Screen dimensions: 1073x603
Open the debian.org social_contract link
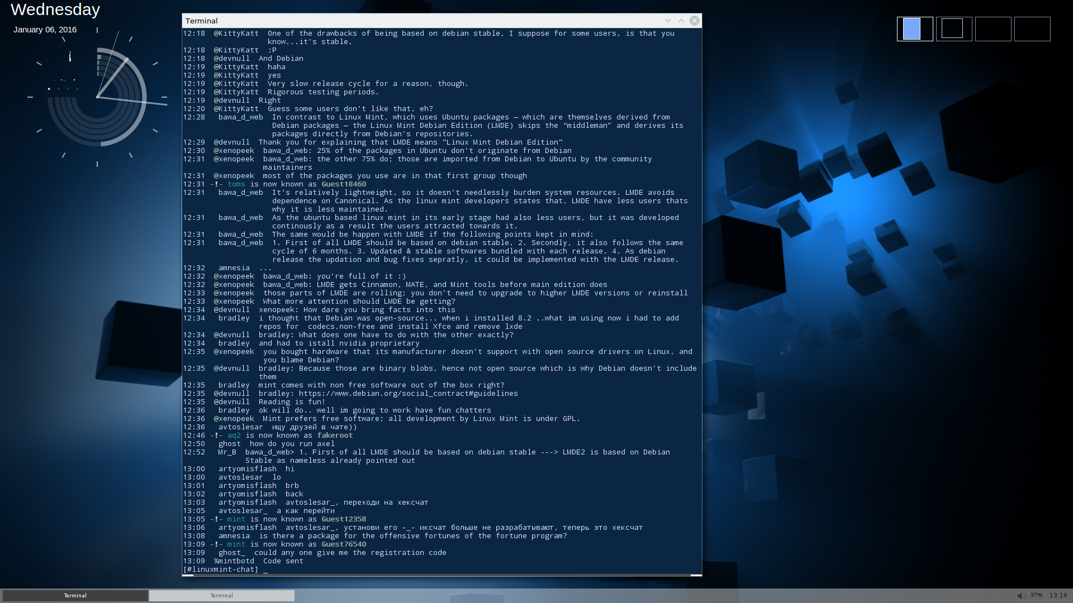(x=408, y=394)
